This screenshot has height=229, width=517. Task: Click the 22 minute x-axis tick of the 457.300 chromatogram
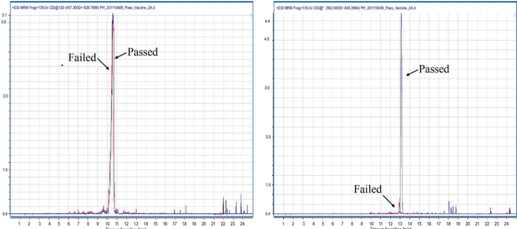pos(223,223)
